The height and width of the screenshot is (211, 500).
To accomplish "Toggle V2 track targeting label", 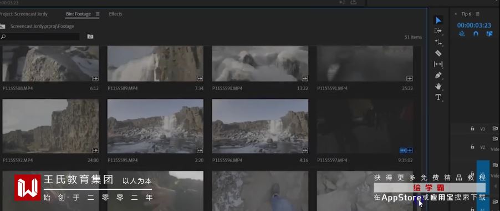I will [x=482, y=147].
